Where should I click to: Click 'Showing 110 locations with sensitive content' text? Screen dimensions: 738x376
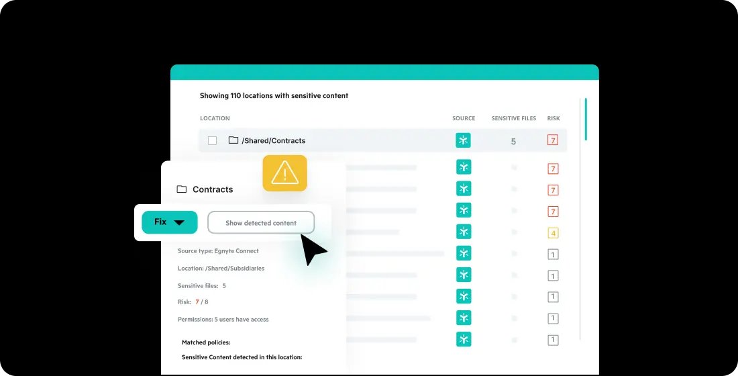pos(274,95)
